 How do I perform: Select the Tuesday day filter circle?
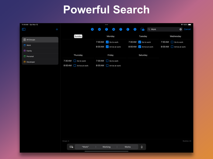(x=106, y=29)
